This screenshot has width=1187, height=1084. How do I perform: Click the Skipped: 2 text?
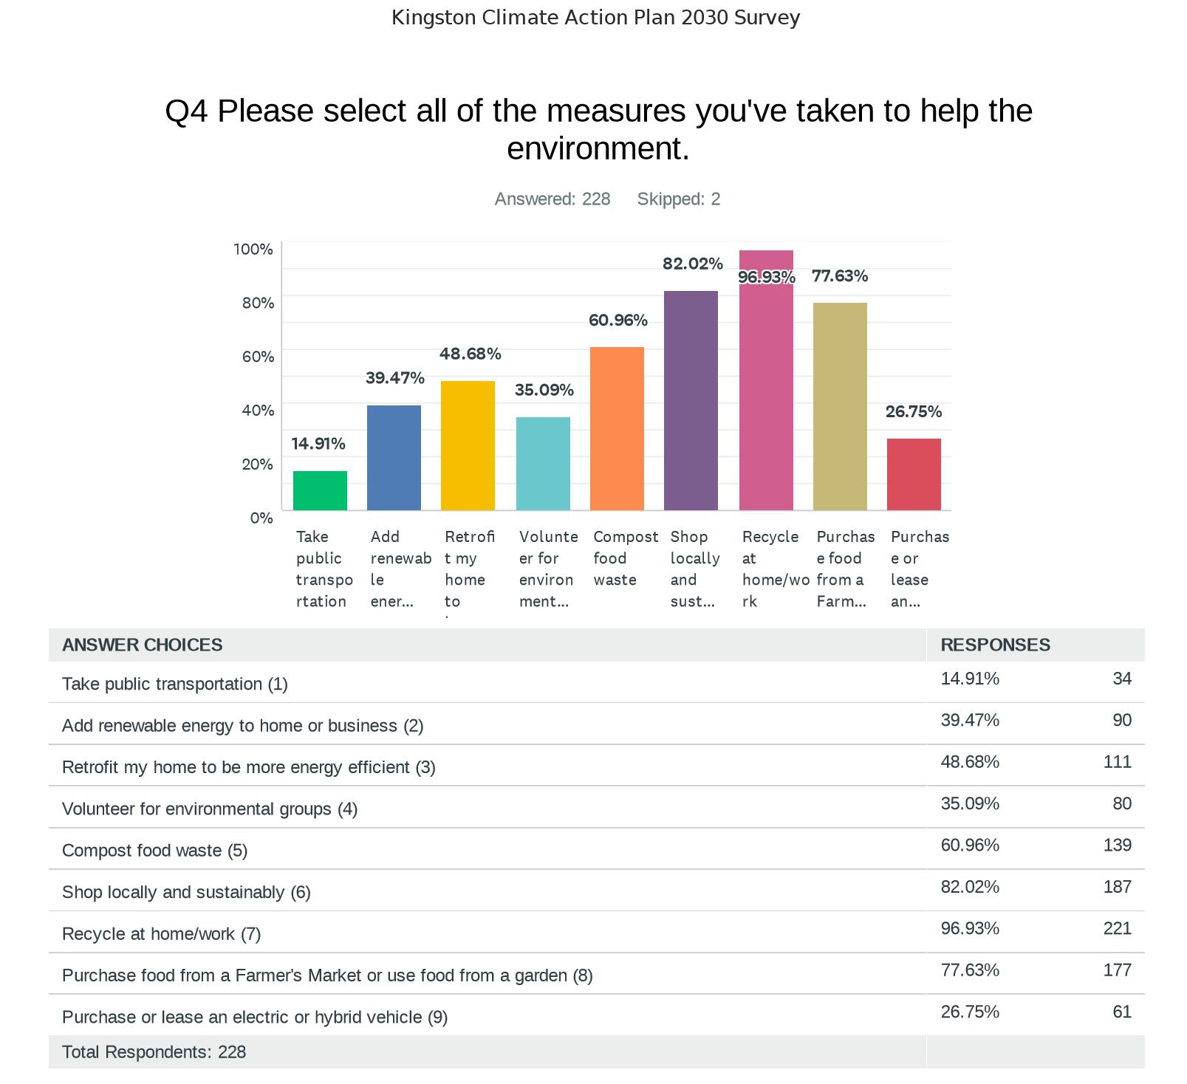679,199
